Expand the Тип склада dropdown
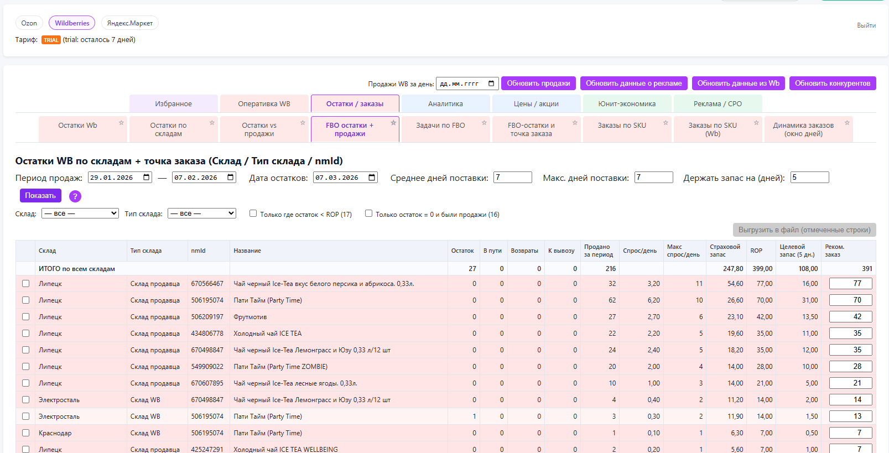Image resolution: width=889 pixels, height=453 pixels. (202, 213)
